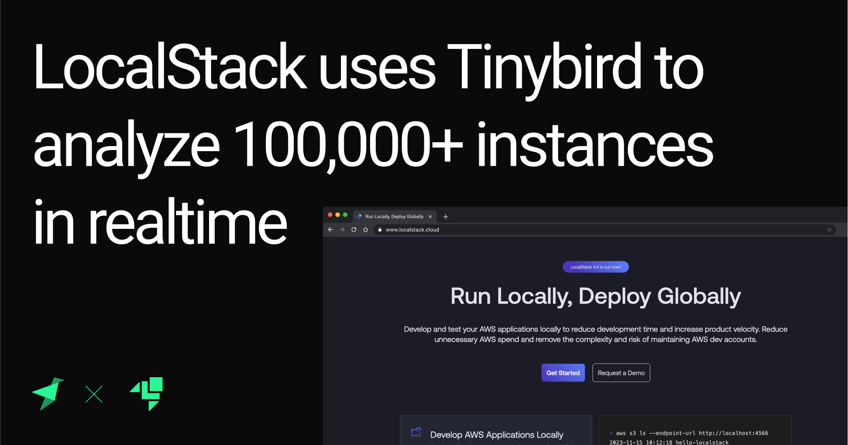Click the Develop AWS Applications Locally heading
Viewport: 848px width, 445px height.
point(497,435)
